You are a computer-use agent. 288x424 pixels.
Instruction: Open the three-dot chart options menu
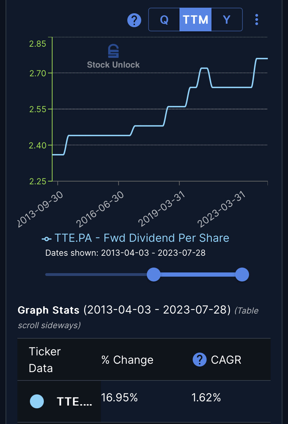pos(257,20)
